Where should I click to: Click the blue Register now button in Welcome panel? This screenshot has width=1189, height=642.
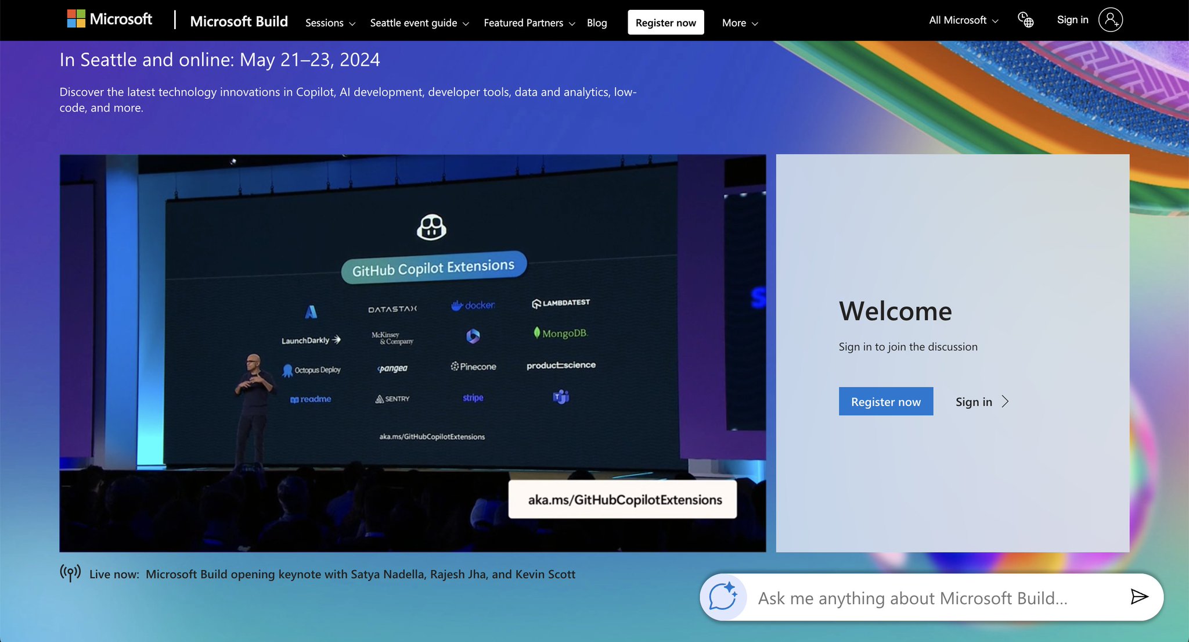(x=886, y=401)
